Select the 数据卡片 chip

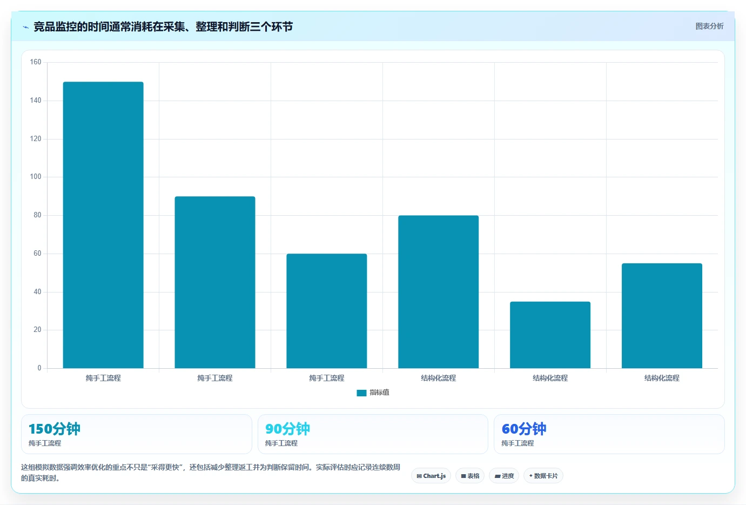point(543,476)
